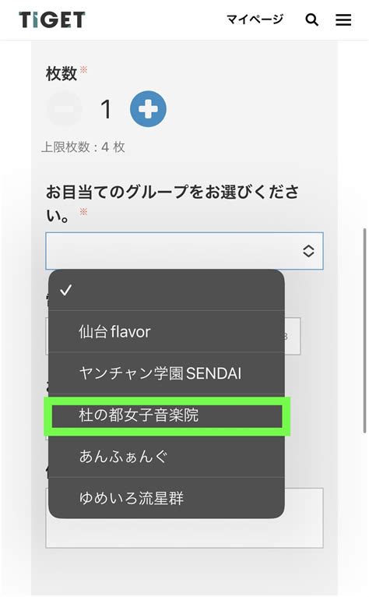Click the empty group selection box
The height and width of the screenshot is (597, 369).
click(x=184, y=251)
